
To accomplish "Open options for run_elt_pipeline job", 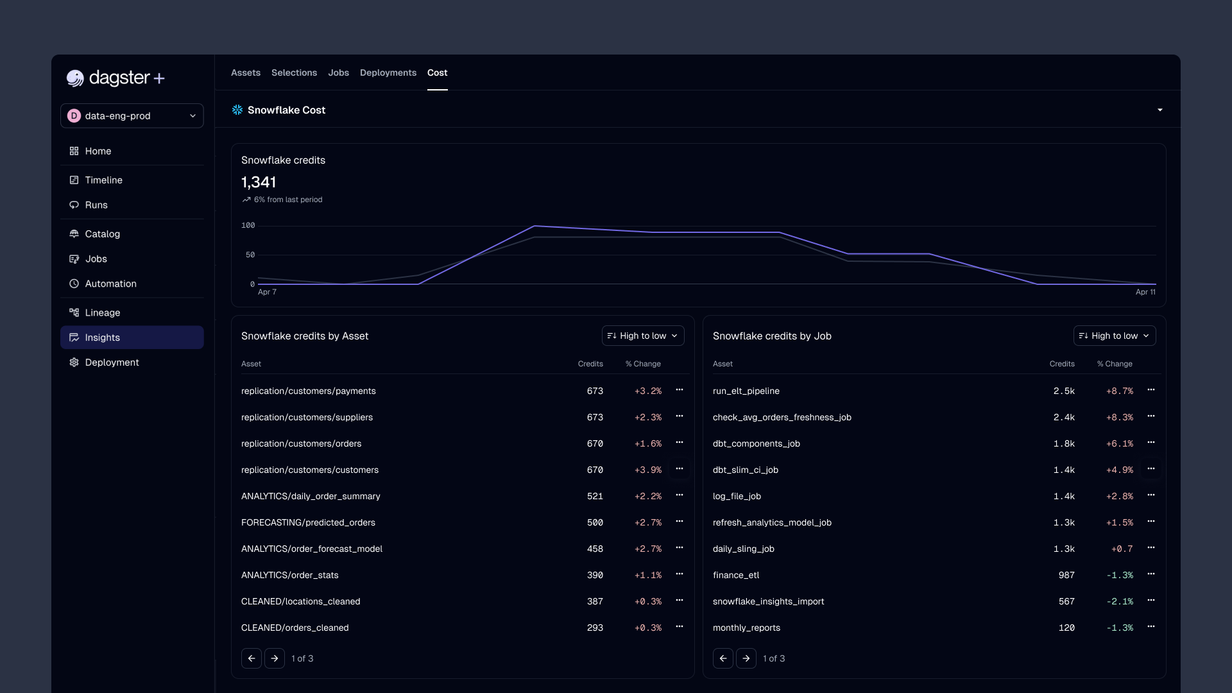I will pos(1151,389).
